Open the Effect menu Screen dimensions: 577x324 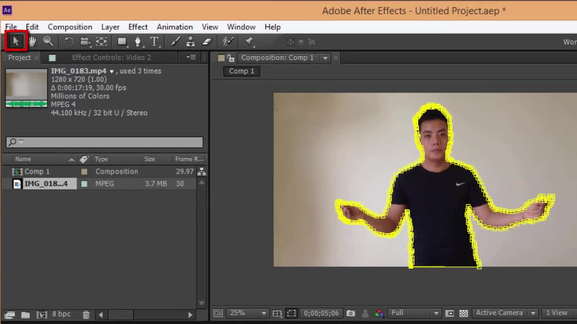pos(138,27)
